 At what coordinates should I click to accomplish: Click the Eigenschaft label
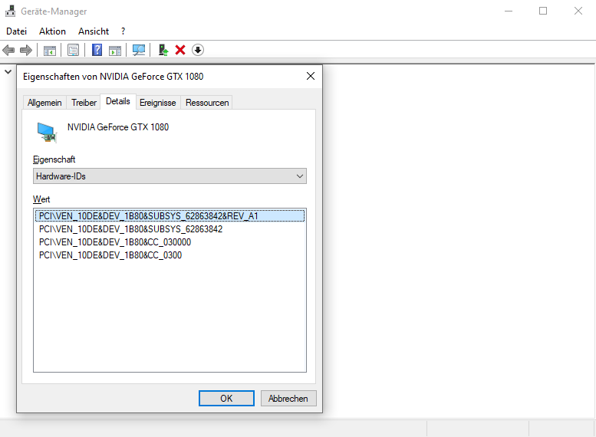[54, 159]
